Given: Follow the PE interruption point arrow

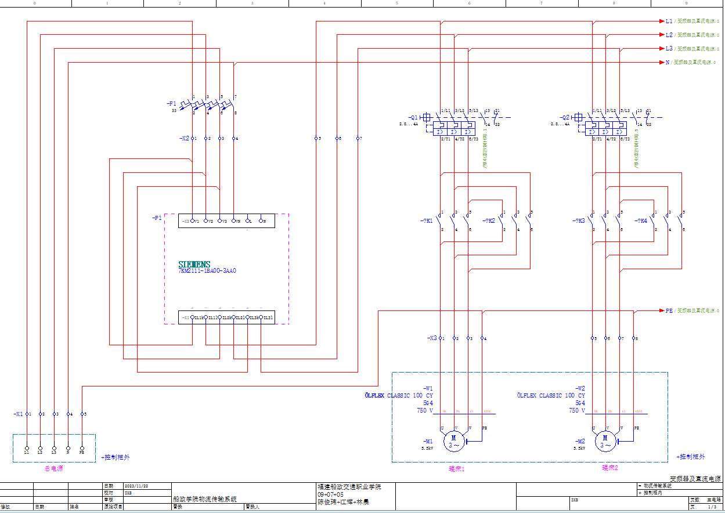Looking at the screenshot, I should click(x=662, y=311).
